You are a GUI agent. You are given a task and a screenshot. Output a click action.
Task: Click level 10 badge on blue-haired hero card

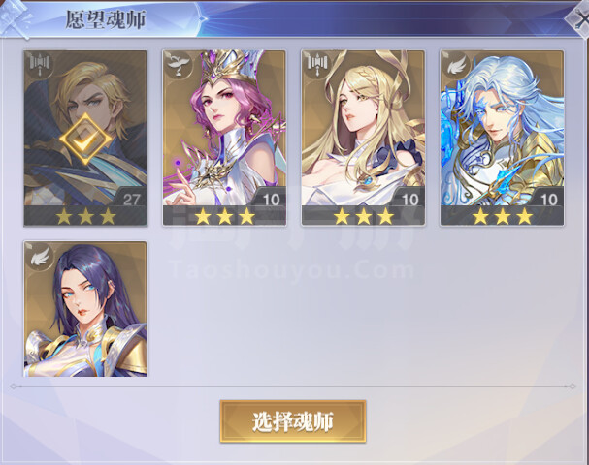click(x=548, y=200)
